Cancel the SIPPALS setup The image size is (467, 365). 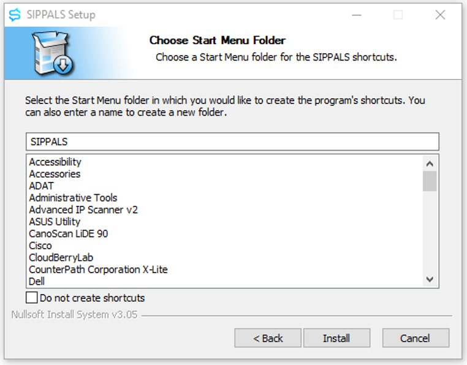tap(416, 338)
